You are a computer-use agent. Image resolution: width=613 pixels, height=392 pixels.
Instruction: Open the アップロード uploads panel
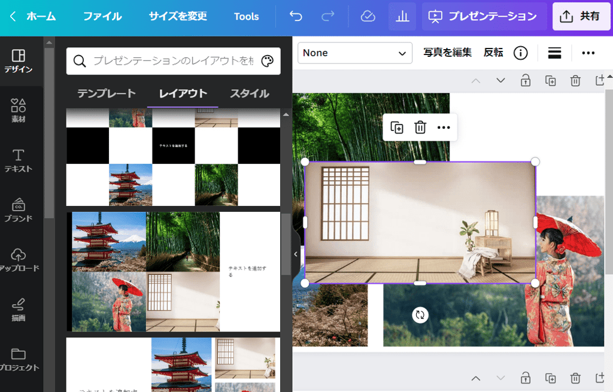click(x=19, y=260)
